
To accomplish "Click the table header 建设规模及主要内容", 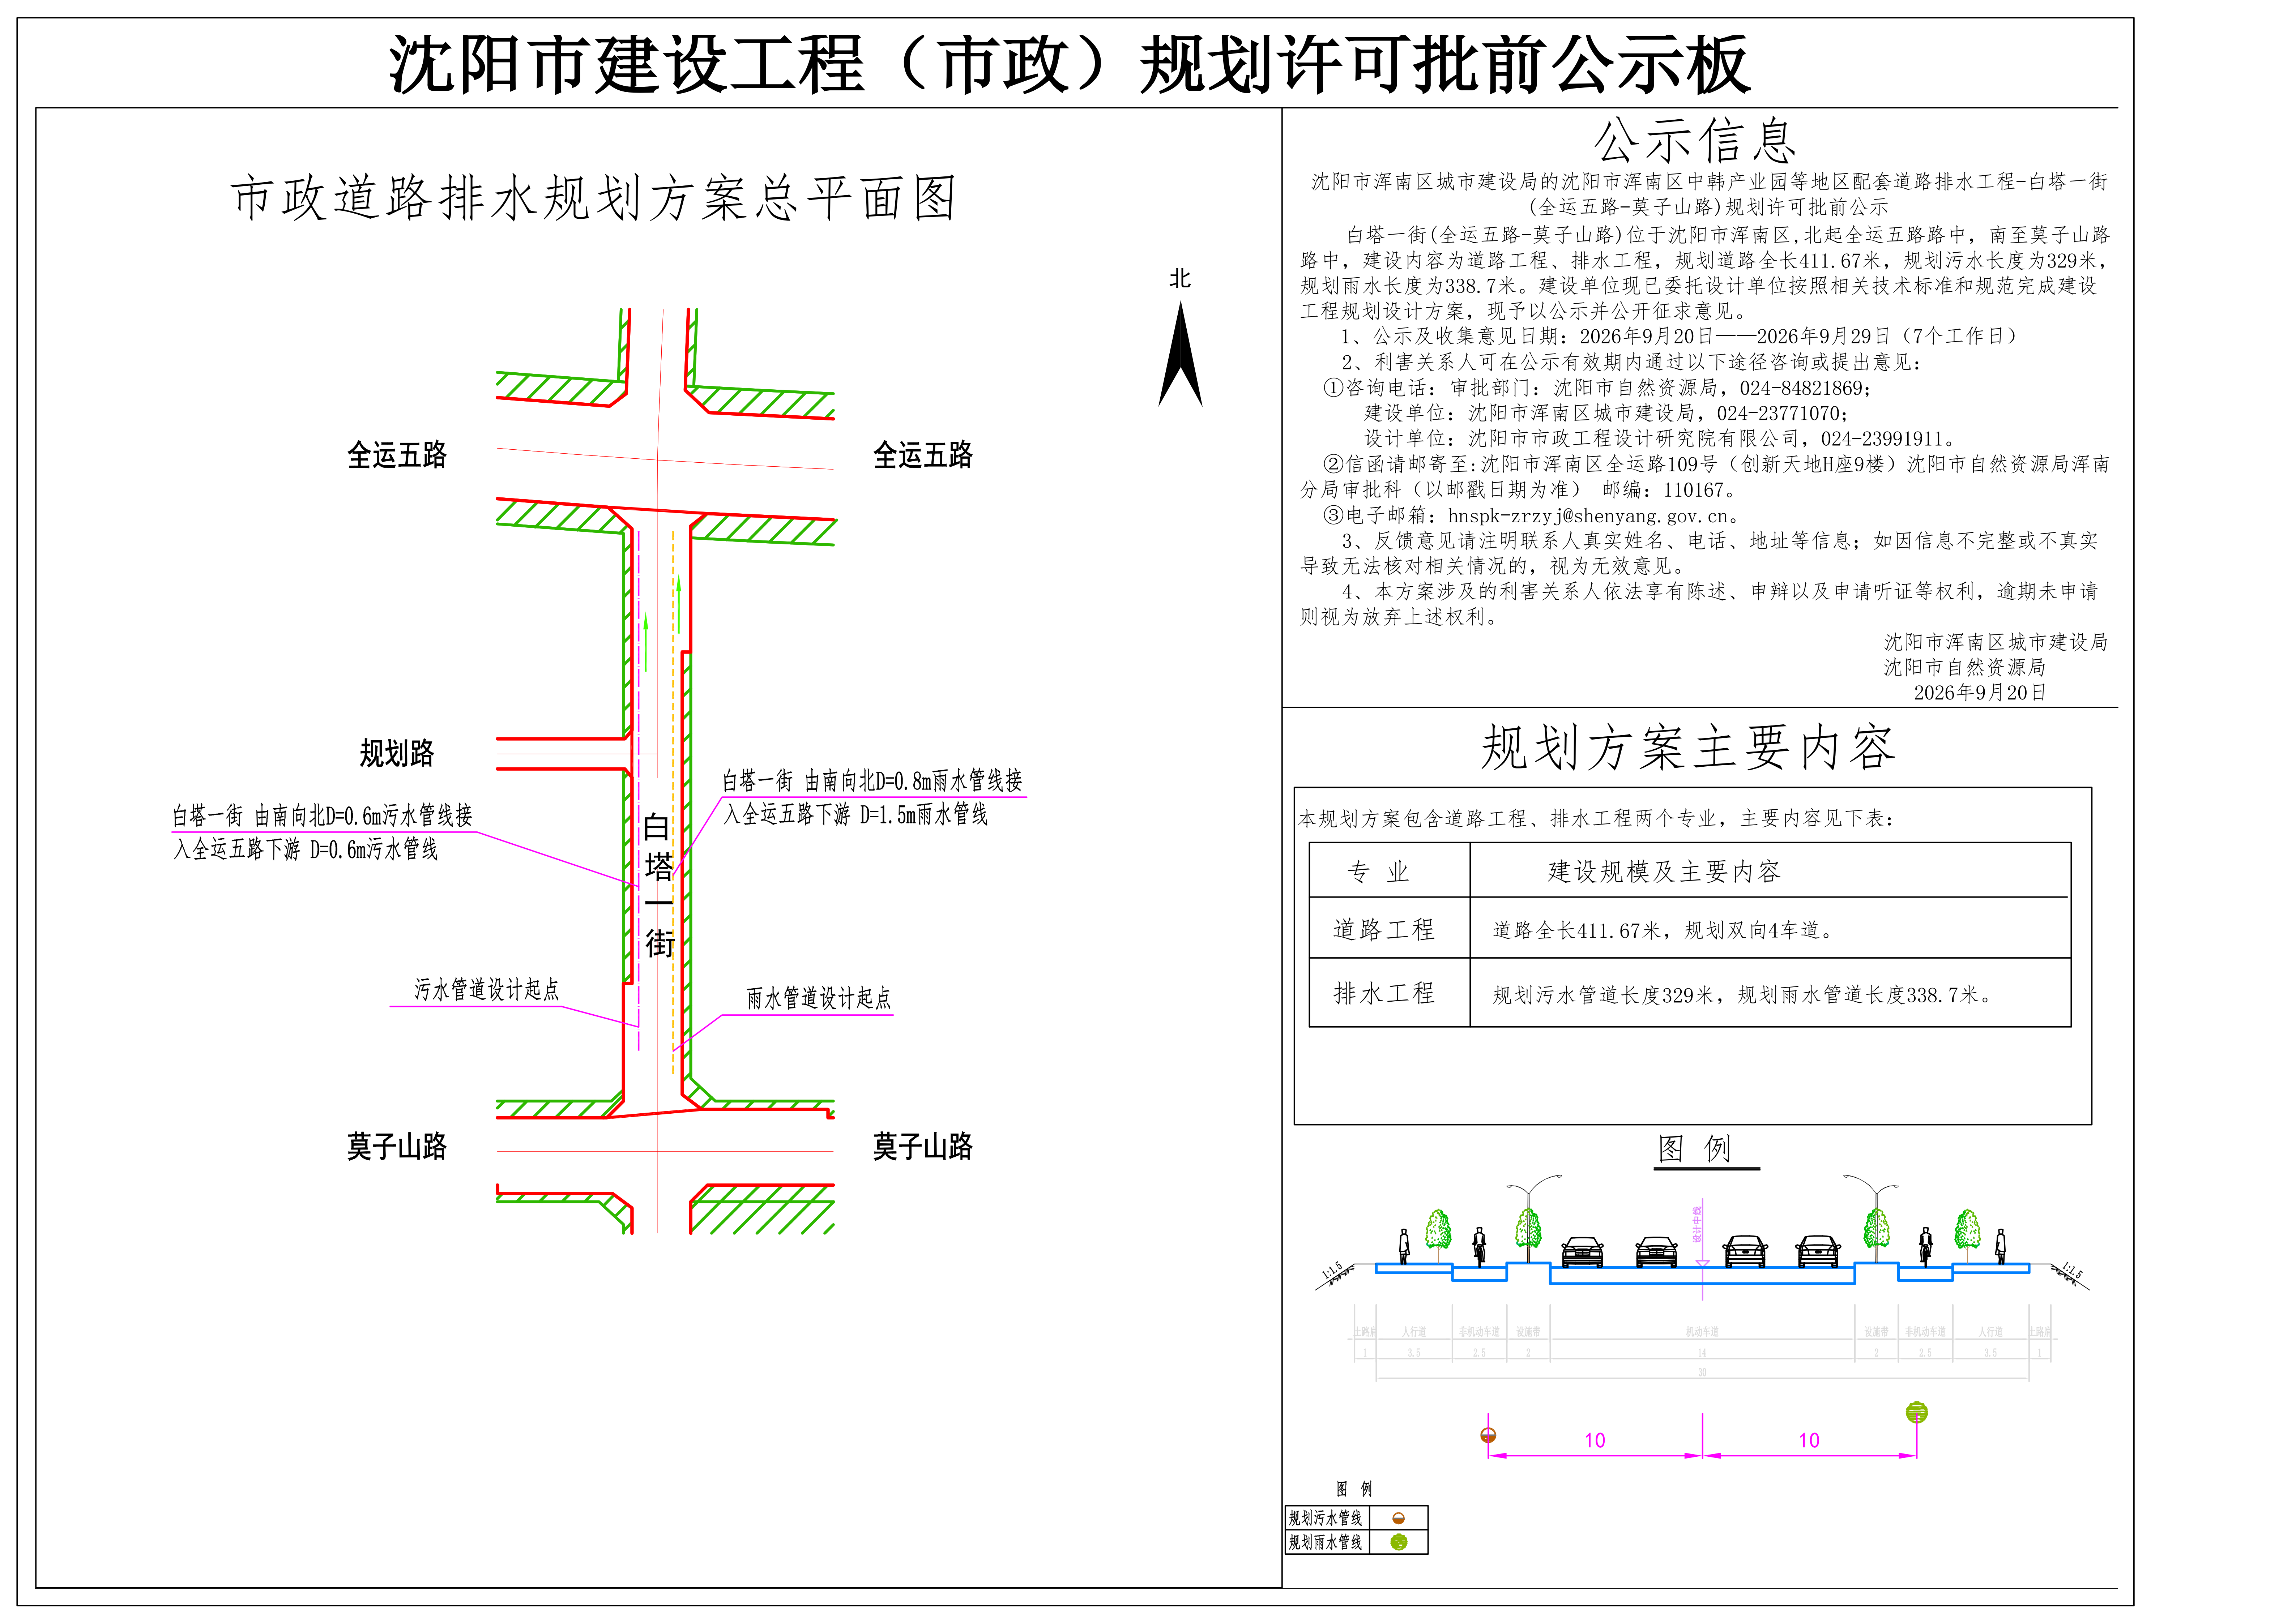I will click(1664, 872).
